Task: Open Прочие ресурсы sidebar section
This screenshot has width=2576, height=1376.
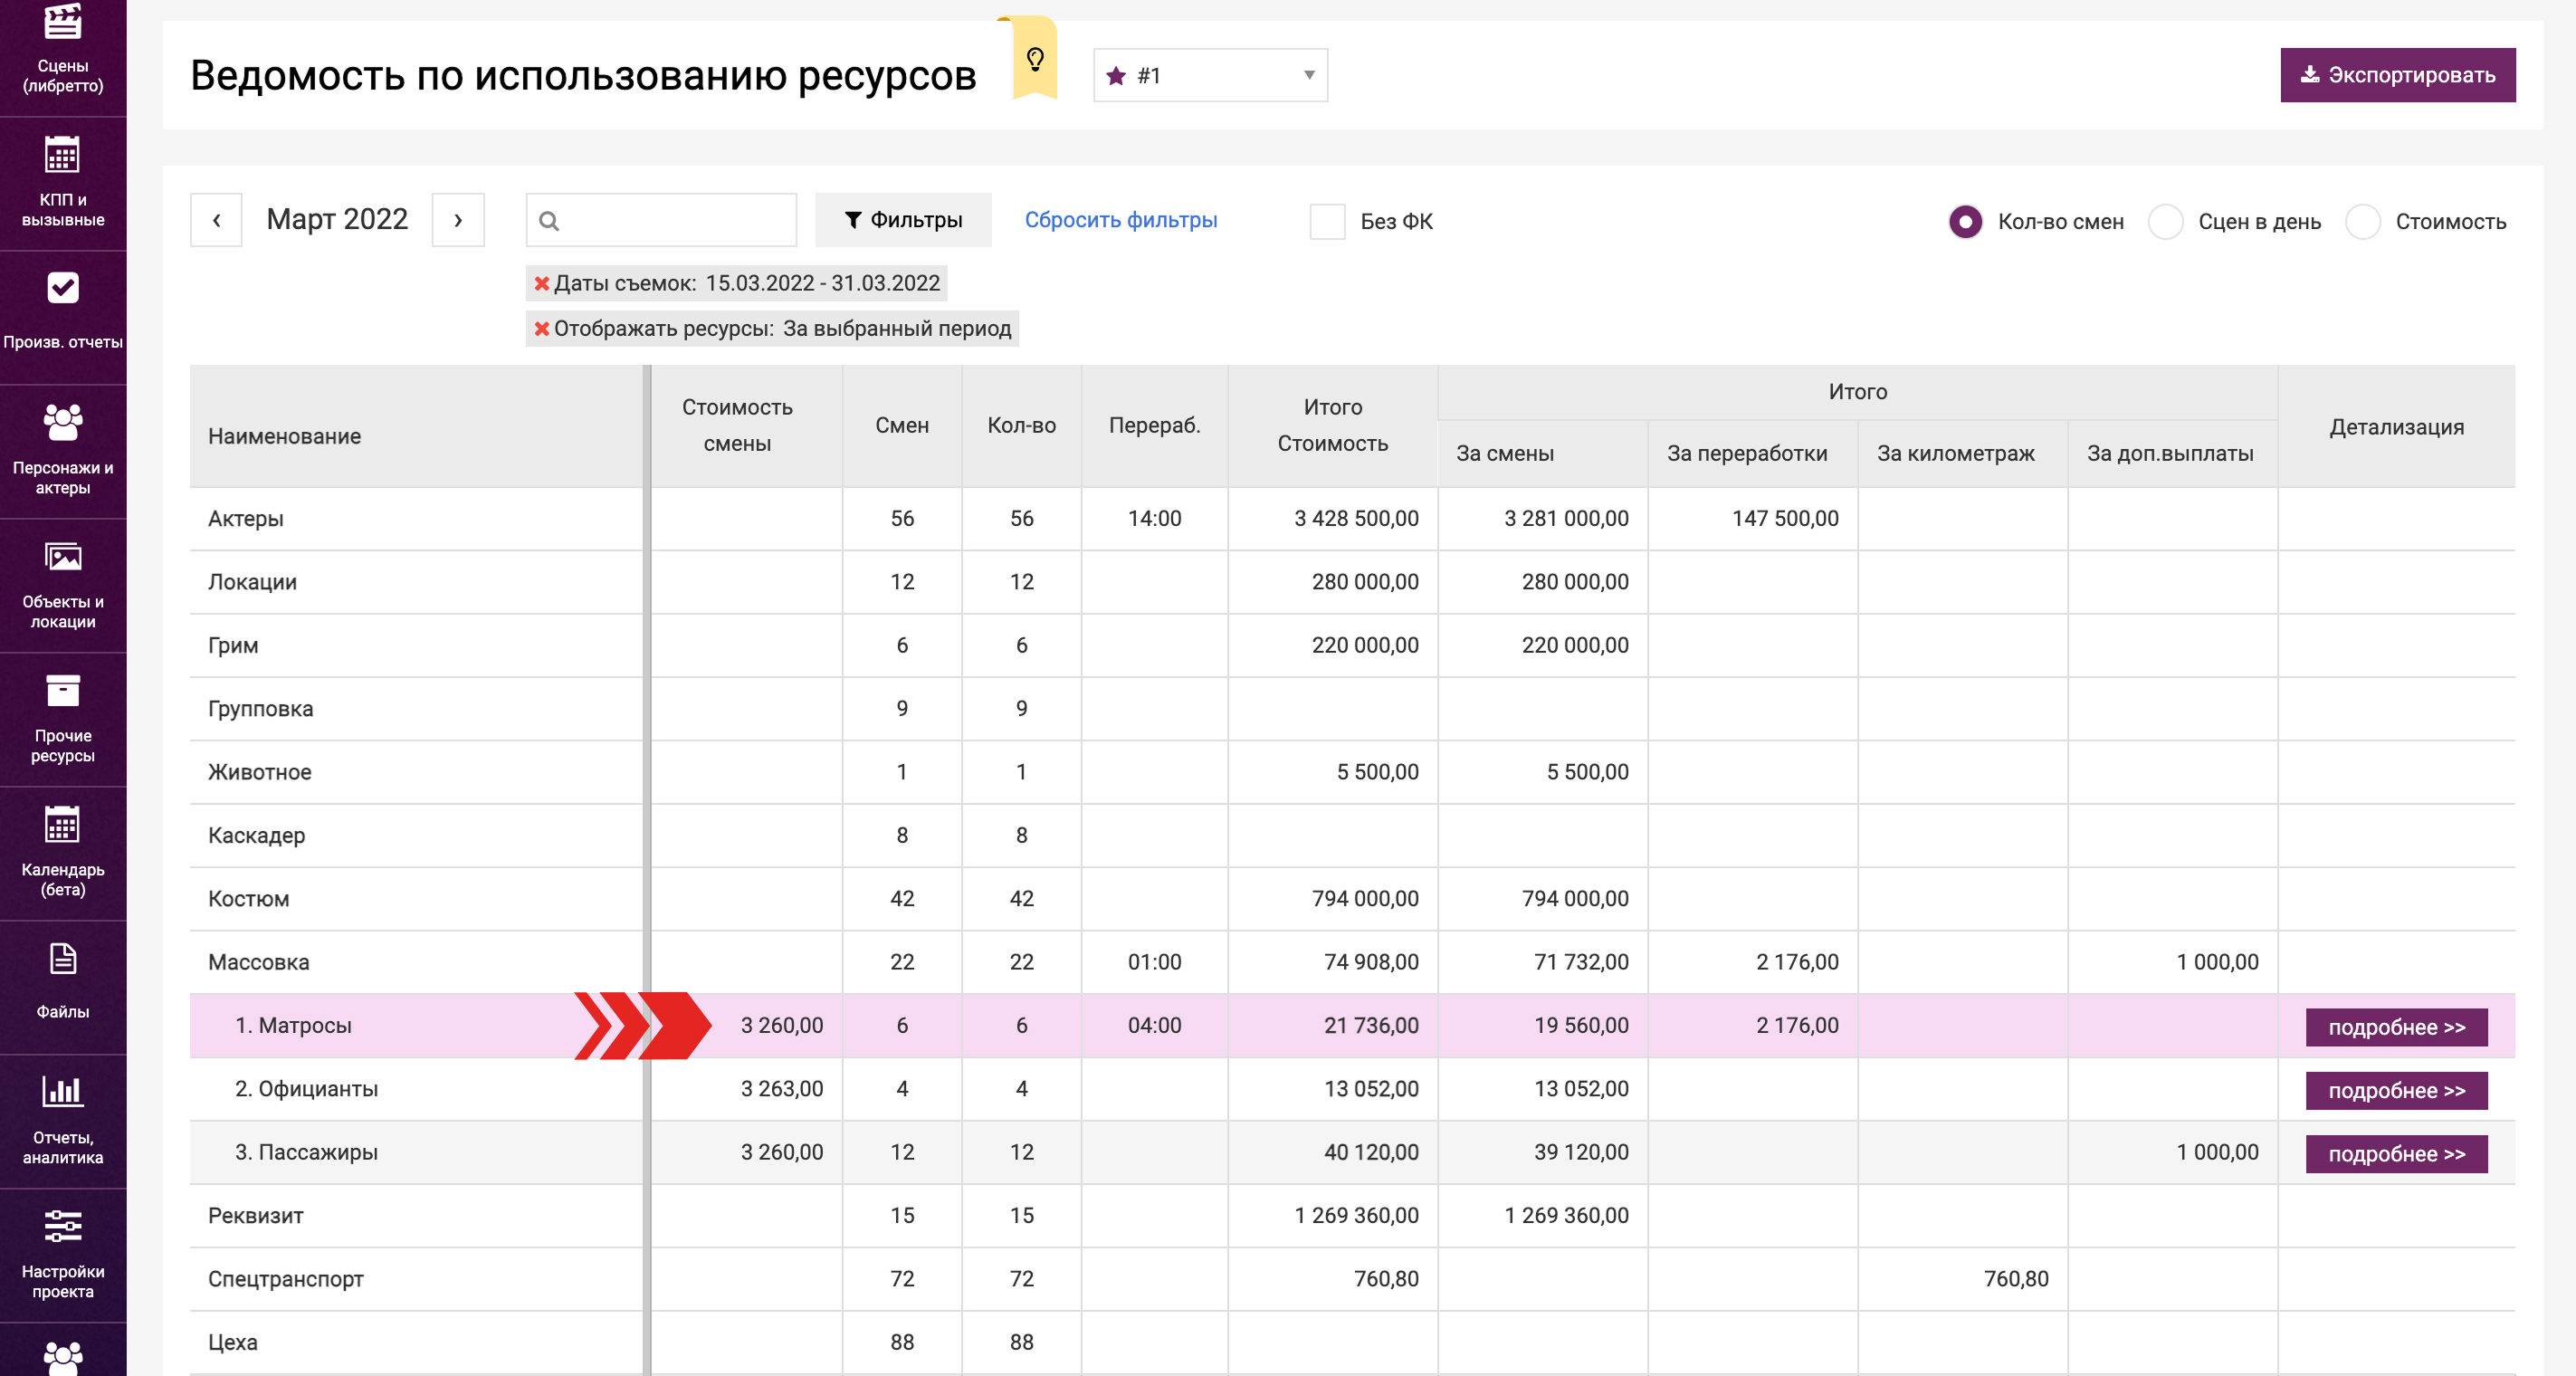Action: click(63, 720)
